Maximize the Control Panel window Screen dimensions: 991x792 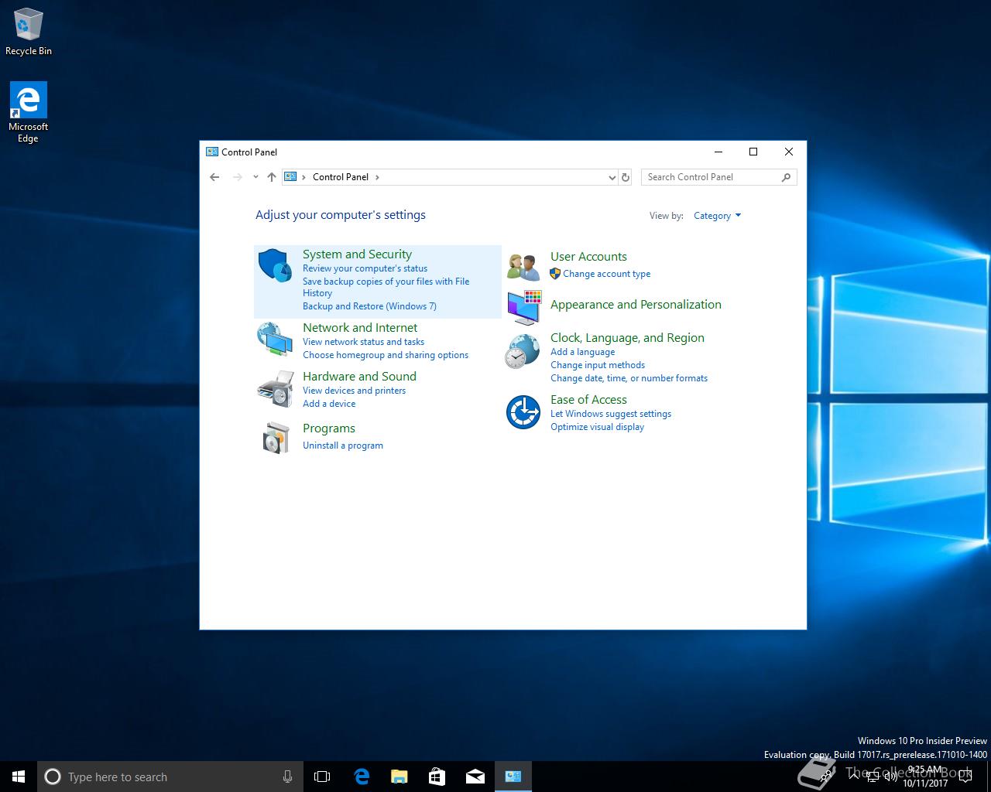pos(753,152)
